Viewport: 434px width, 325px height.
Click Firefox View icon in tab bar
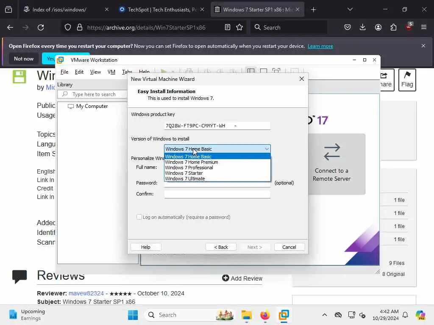coord(8,10)
